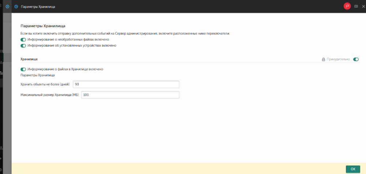The height and width of the screenshot is (174, 366).
Task: Toggle Информирование о необработанных файлах switch
Action: click(x=23, y=39)
